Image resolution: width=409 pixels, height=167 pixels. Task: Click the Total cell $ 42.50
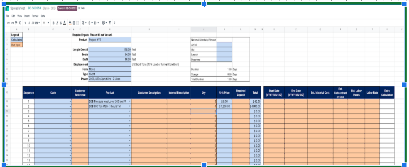[x=255, y=102]
